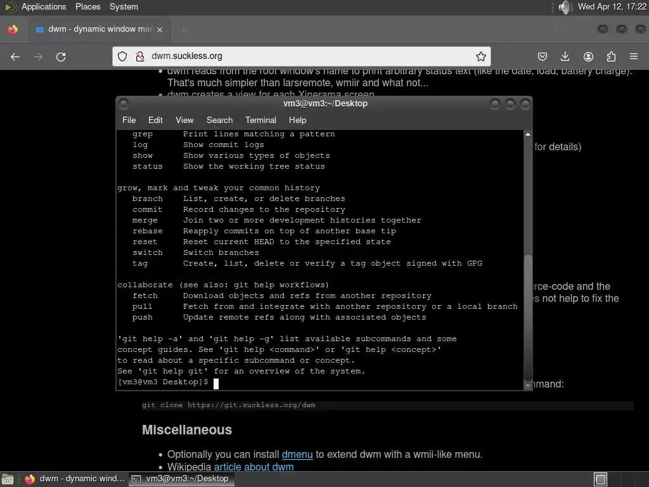The height and width of the screenshot is (487, 649).
Task: Open the Firefox downloads panel
Action: [x=565, y=56]
